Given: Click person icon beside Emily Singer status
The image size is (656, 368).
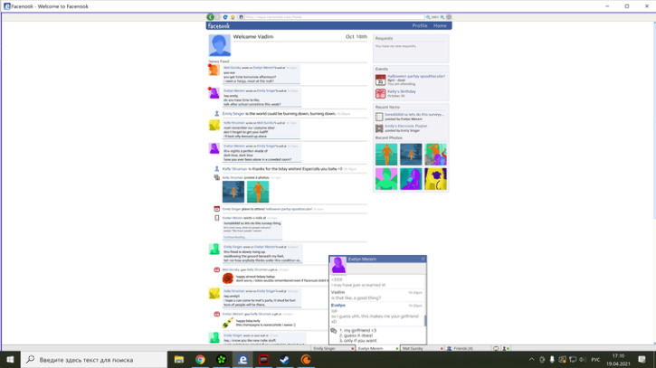Looking at the screenshot, I should (x=217, y=113).
